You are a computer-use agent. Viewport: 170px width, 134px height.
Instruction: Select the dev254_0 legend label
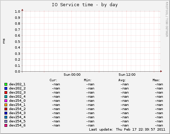coord(17,101)
